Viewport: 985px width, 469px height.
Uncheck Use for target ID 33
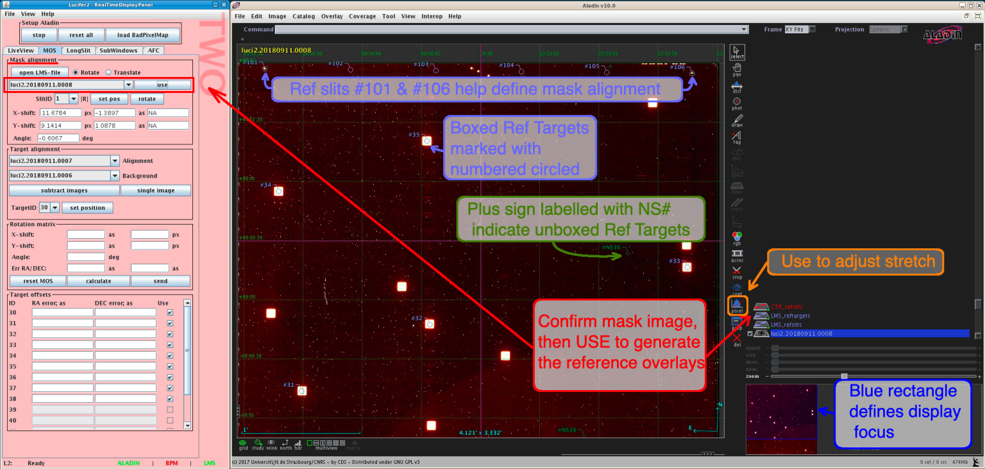coord(170,345)
